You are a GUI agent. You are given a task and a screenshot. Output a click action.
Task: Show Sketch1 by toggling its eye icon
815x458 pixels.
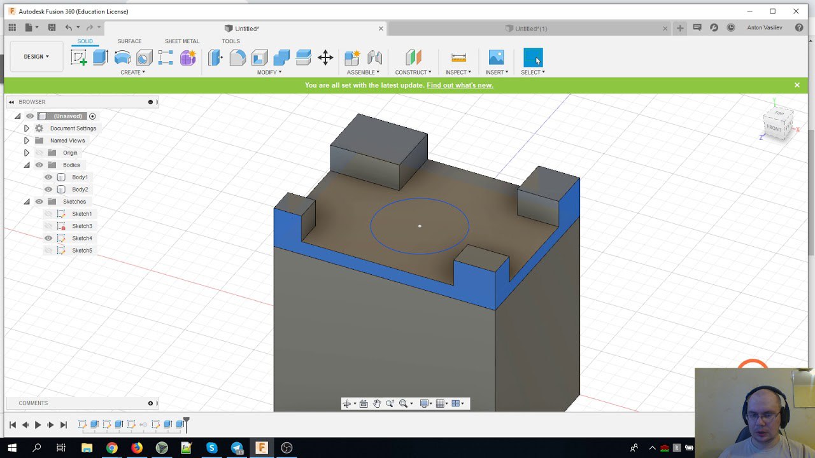click(x=48, y=214)
